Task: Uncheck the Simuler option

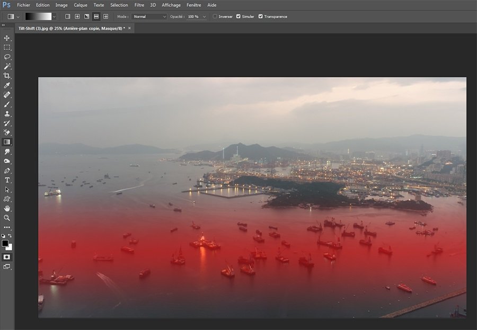Action: point(238,16)
